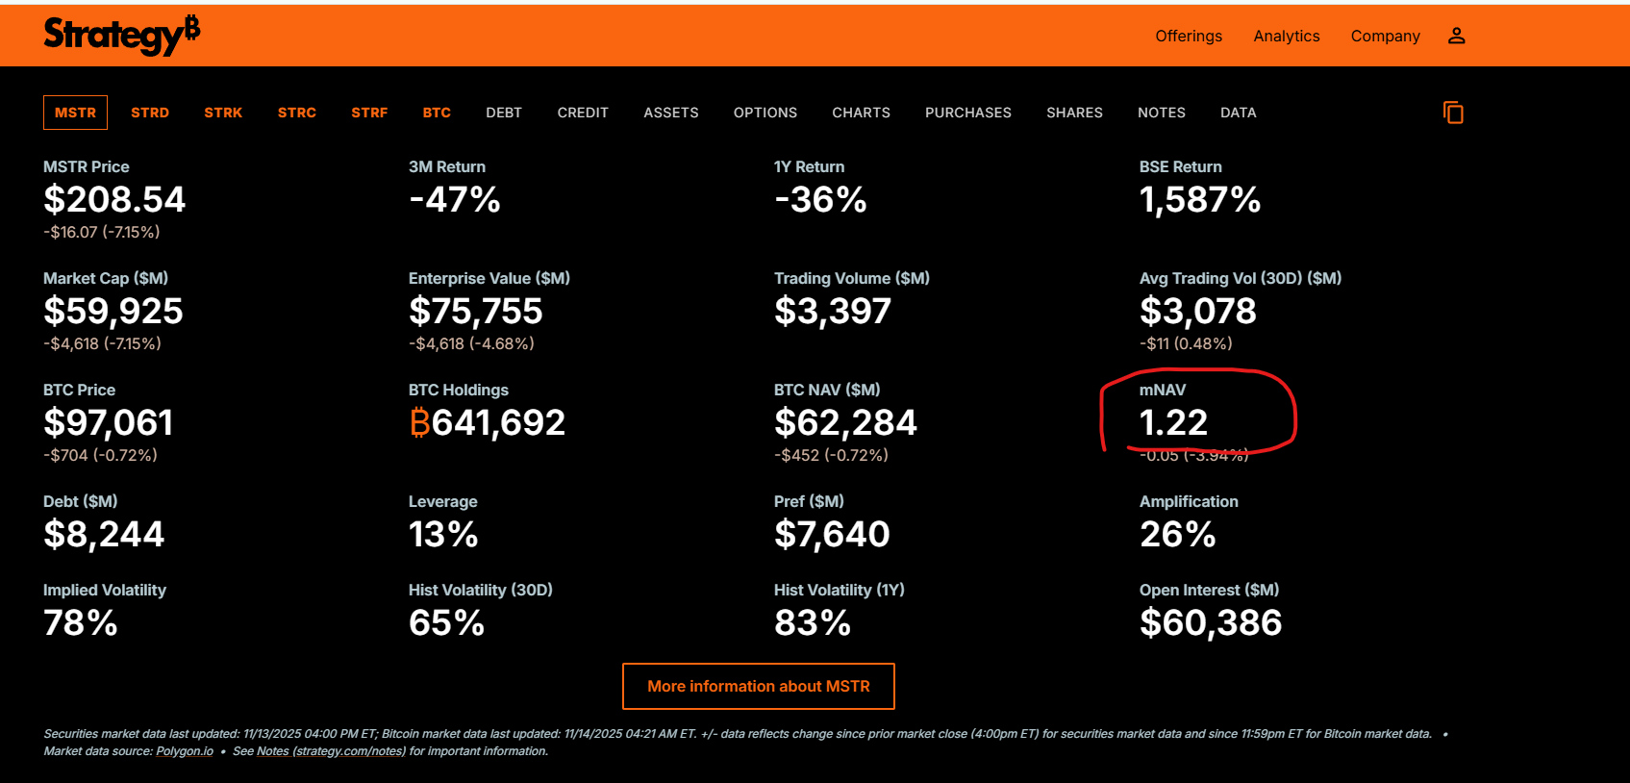This screenshot has height=783, width=1630.
Task: Open the OPTIONS tab
Action: (765, 113)
